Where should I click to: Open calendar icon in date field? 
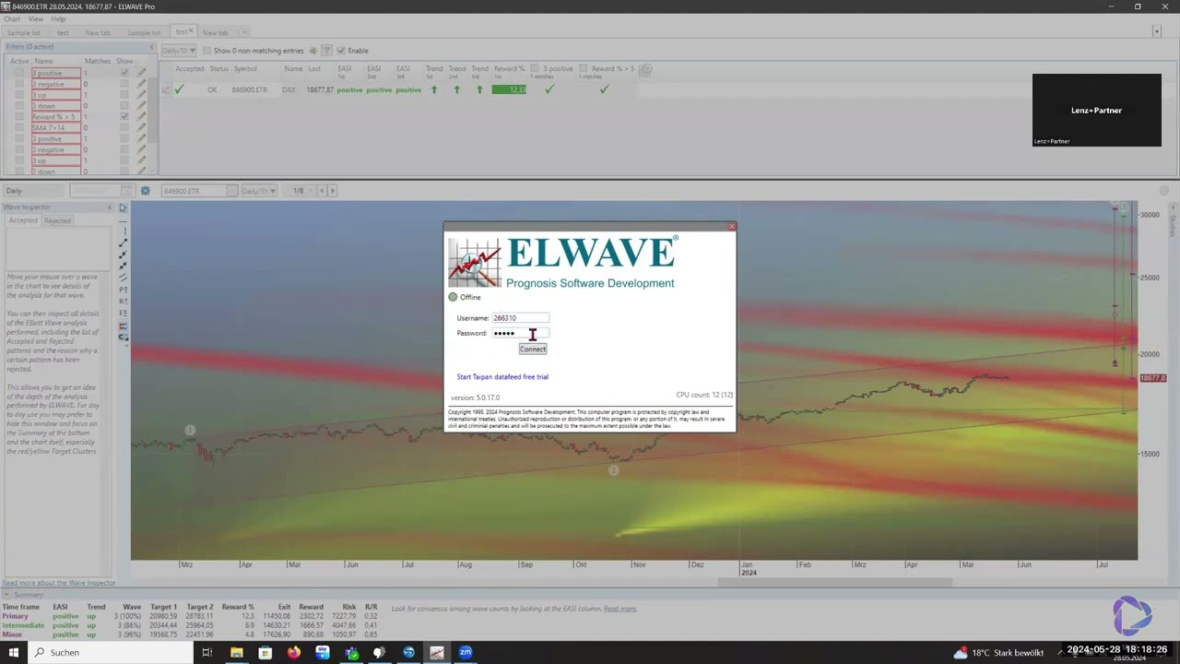point(126,191)
